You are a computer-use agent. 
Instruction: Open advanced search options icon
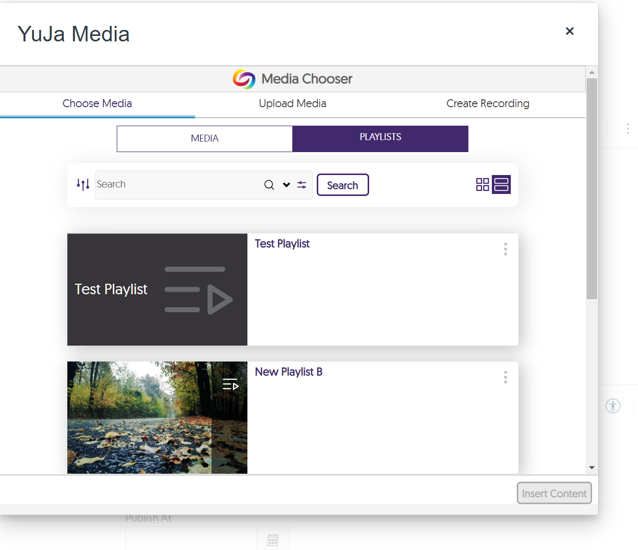(x=302, y=185)
